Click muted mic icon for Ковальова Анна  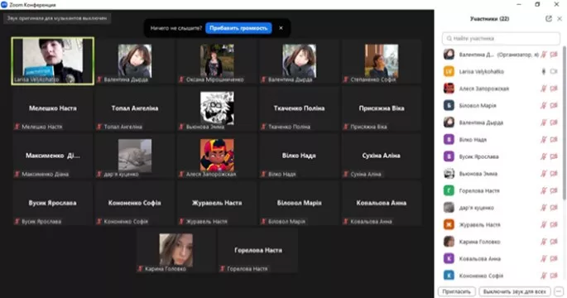pos(544,258)
